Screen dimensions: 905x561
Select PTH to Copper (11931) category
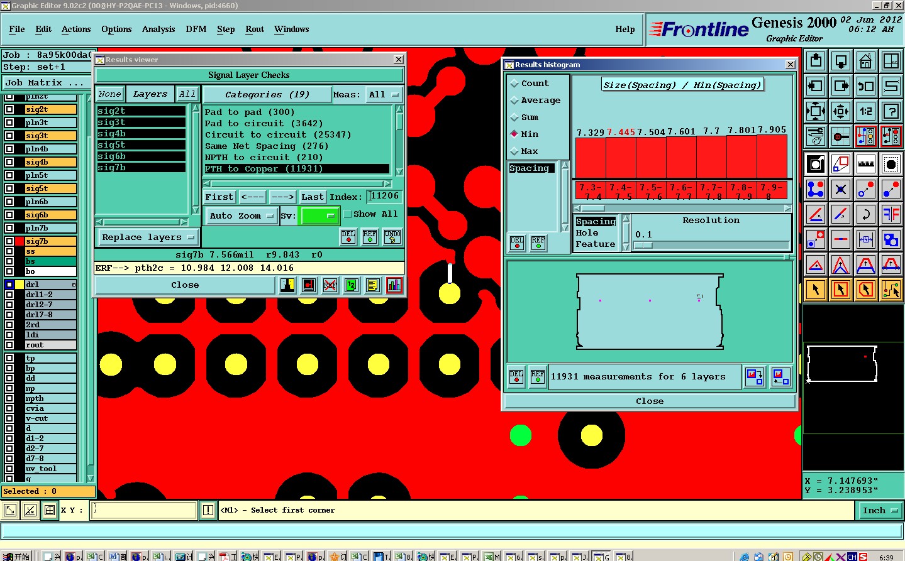pos(296,169)
